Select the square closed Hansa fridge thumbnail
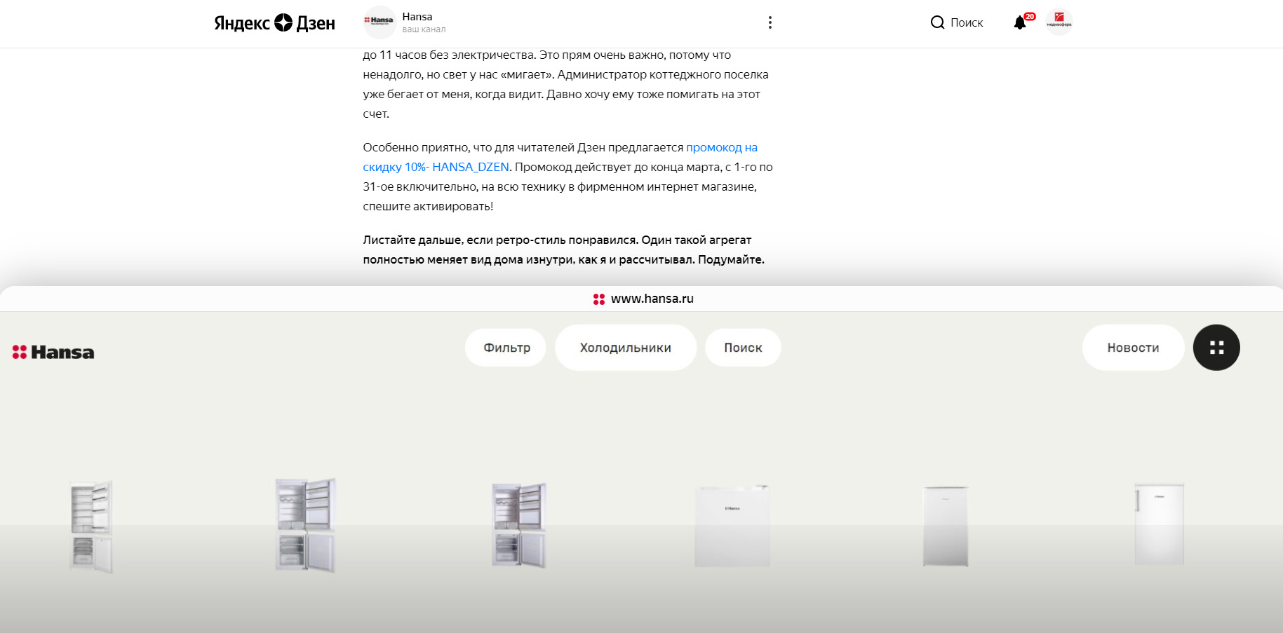Image resolution: width=1283 pixels, height=633 pixels. click(732, 526)
